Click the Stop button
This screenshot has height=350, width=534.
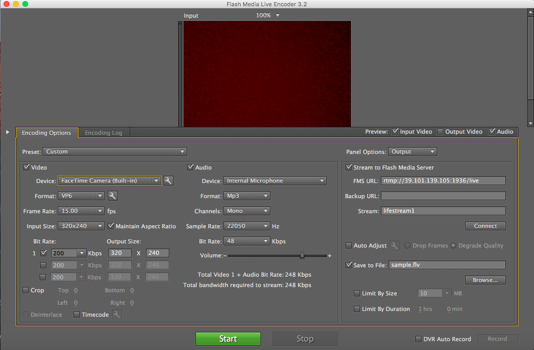[305, 339]
